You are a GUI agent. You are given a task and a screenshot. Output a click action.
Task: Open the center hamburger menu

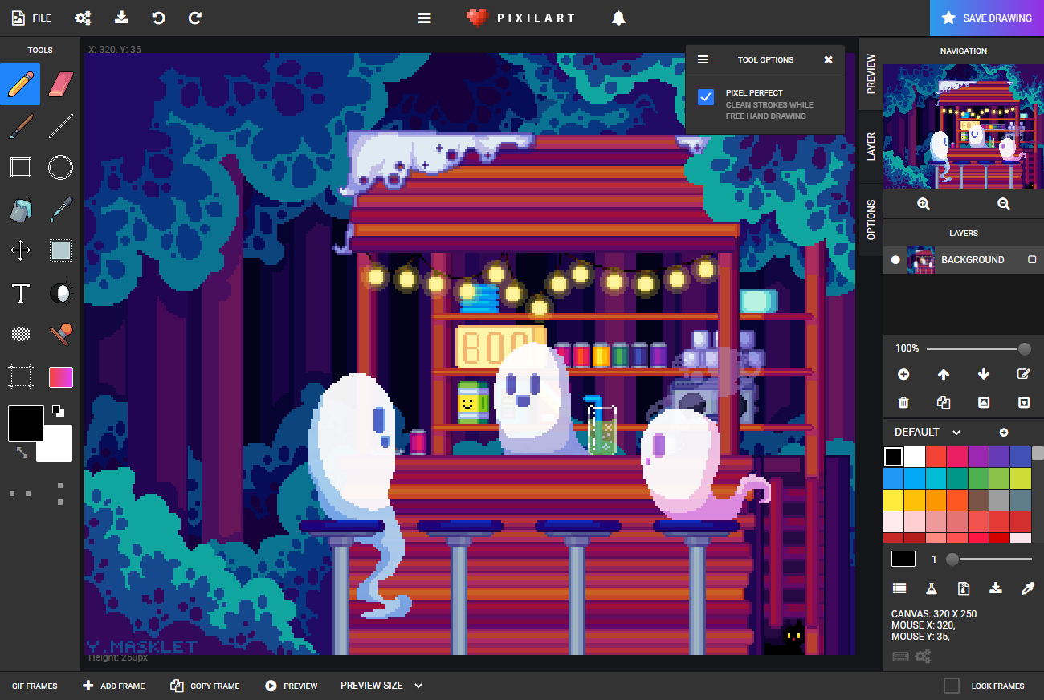425,18
